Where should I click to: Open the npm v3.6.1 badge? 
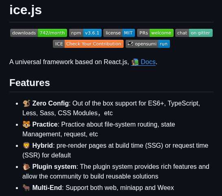tap(85, 33)
